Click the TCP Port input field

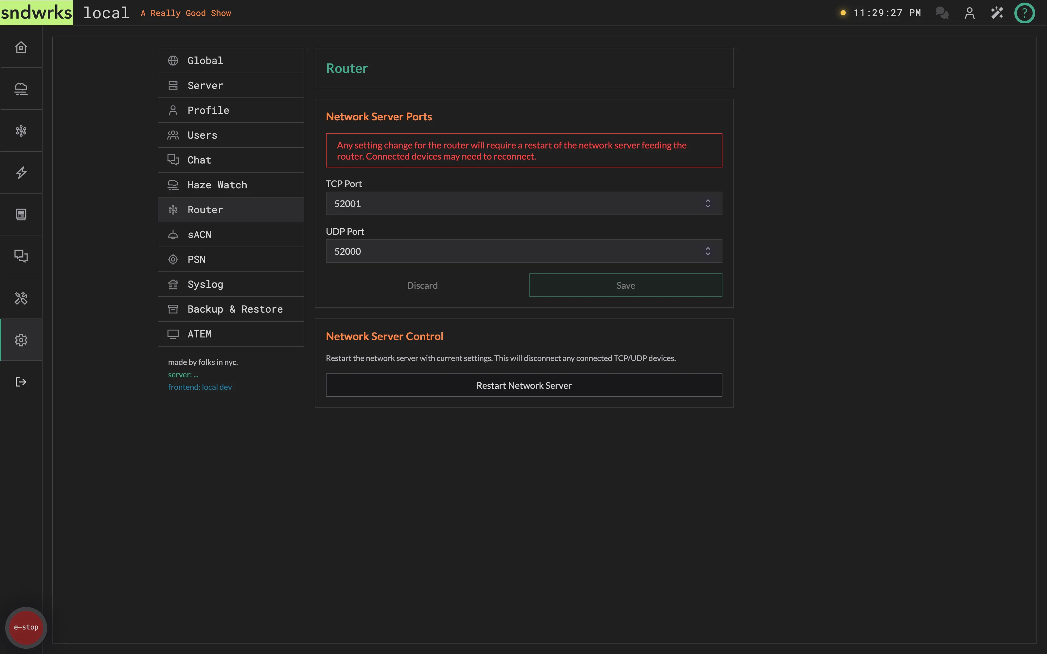[523, 203]
